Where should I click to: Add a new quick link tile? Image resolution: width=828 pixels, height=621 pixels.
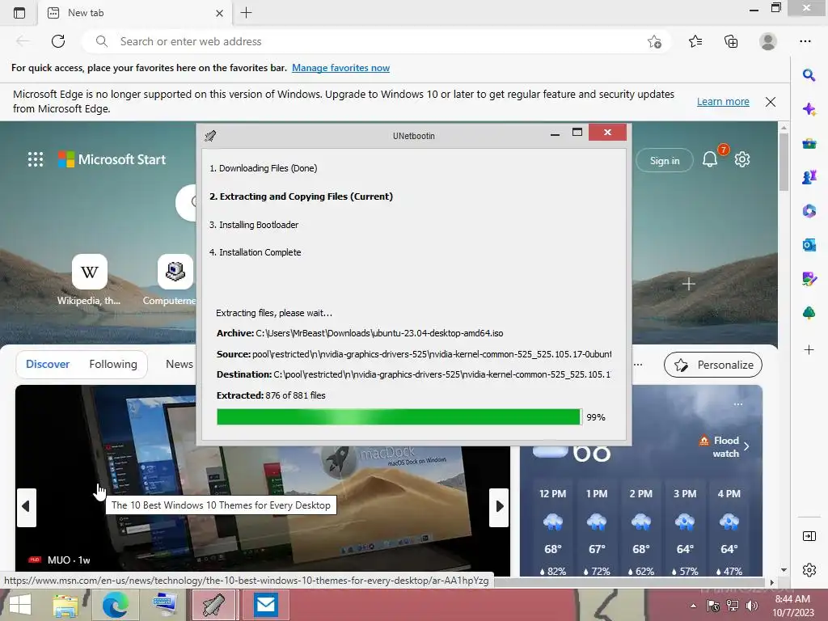point(688,284)
